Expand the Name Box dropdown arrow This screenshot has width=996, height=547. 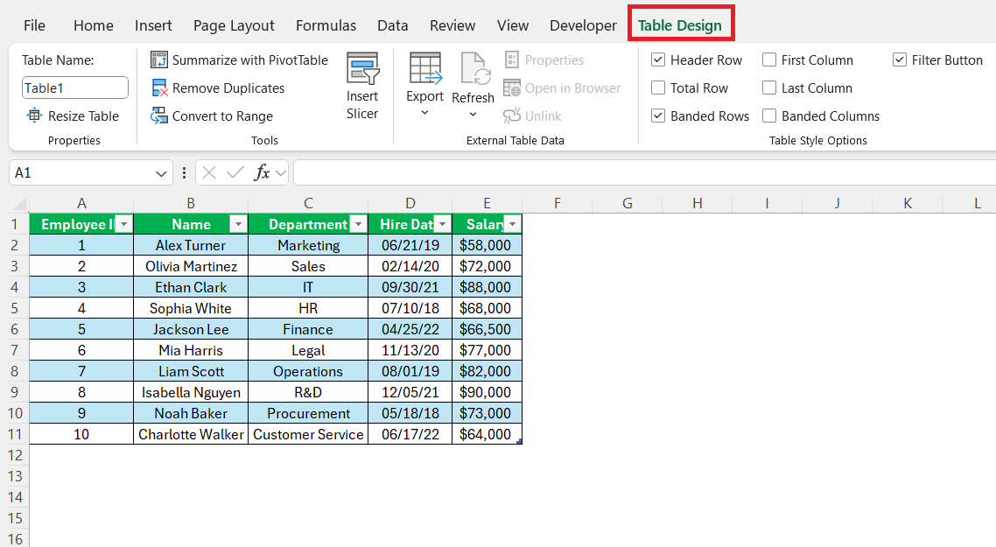[x=161, y=172]
